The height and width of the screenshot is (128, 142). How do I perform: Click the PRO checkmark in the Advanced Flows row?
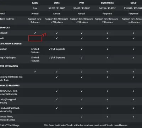coord(82,117)
